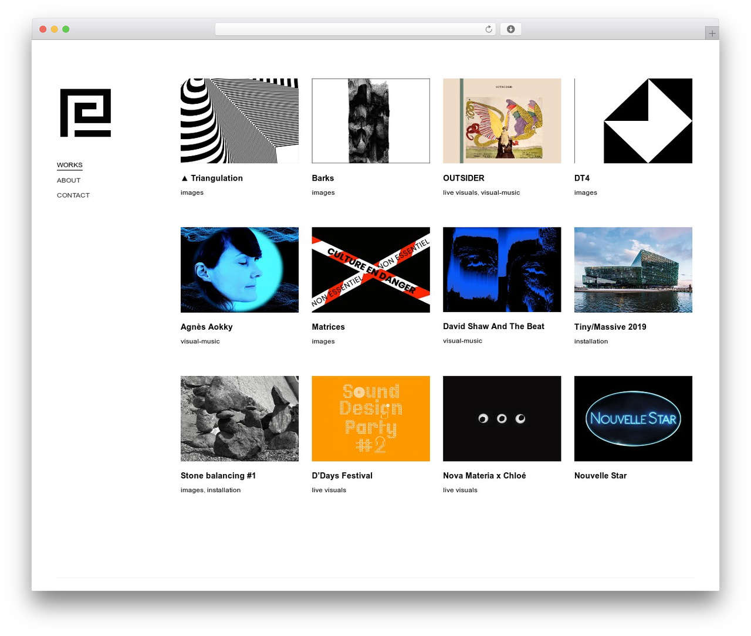Click the OUTSIDER title link

coord(464,178)
